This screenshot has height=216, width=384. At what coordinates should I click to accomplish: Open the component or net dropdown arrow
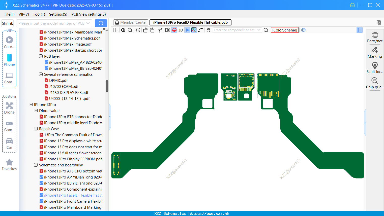point(259,30)
